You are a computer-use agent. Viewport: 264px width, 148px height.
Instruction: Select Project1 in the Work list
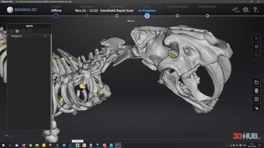pos(29,36)
